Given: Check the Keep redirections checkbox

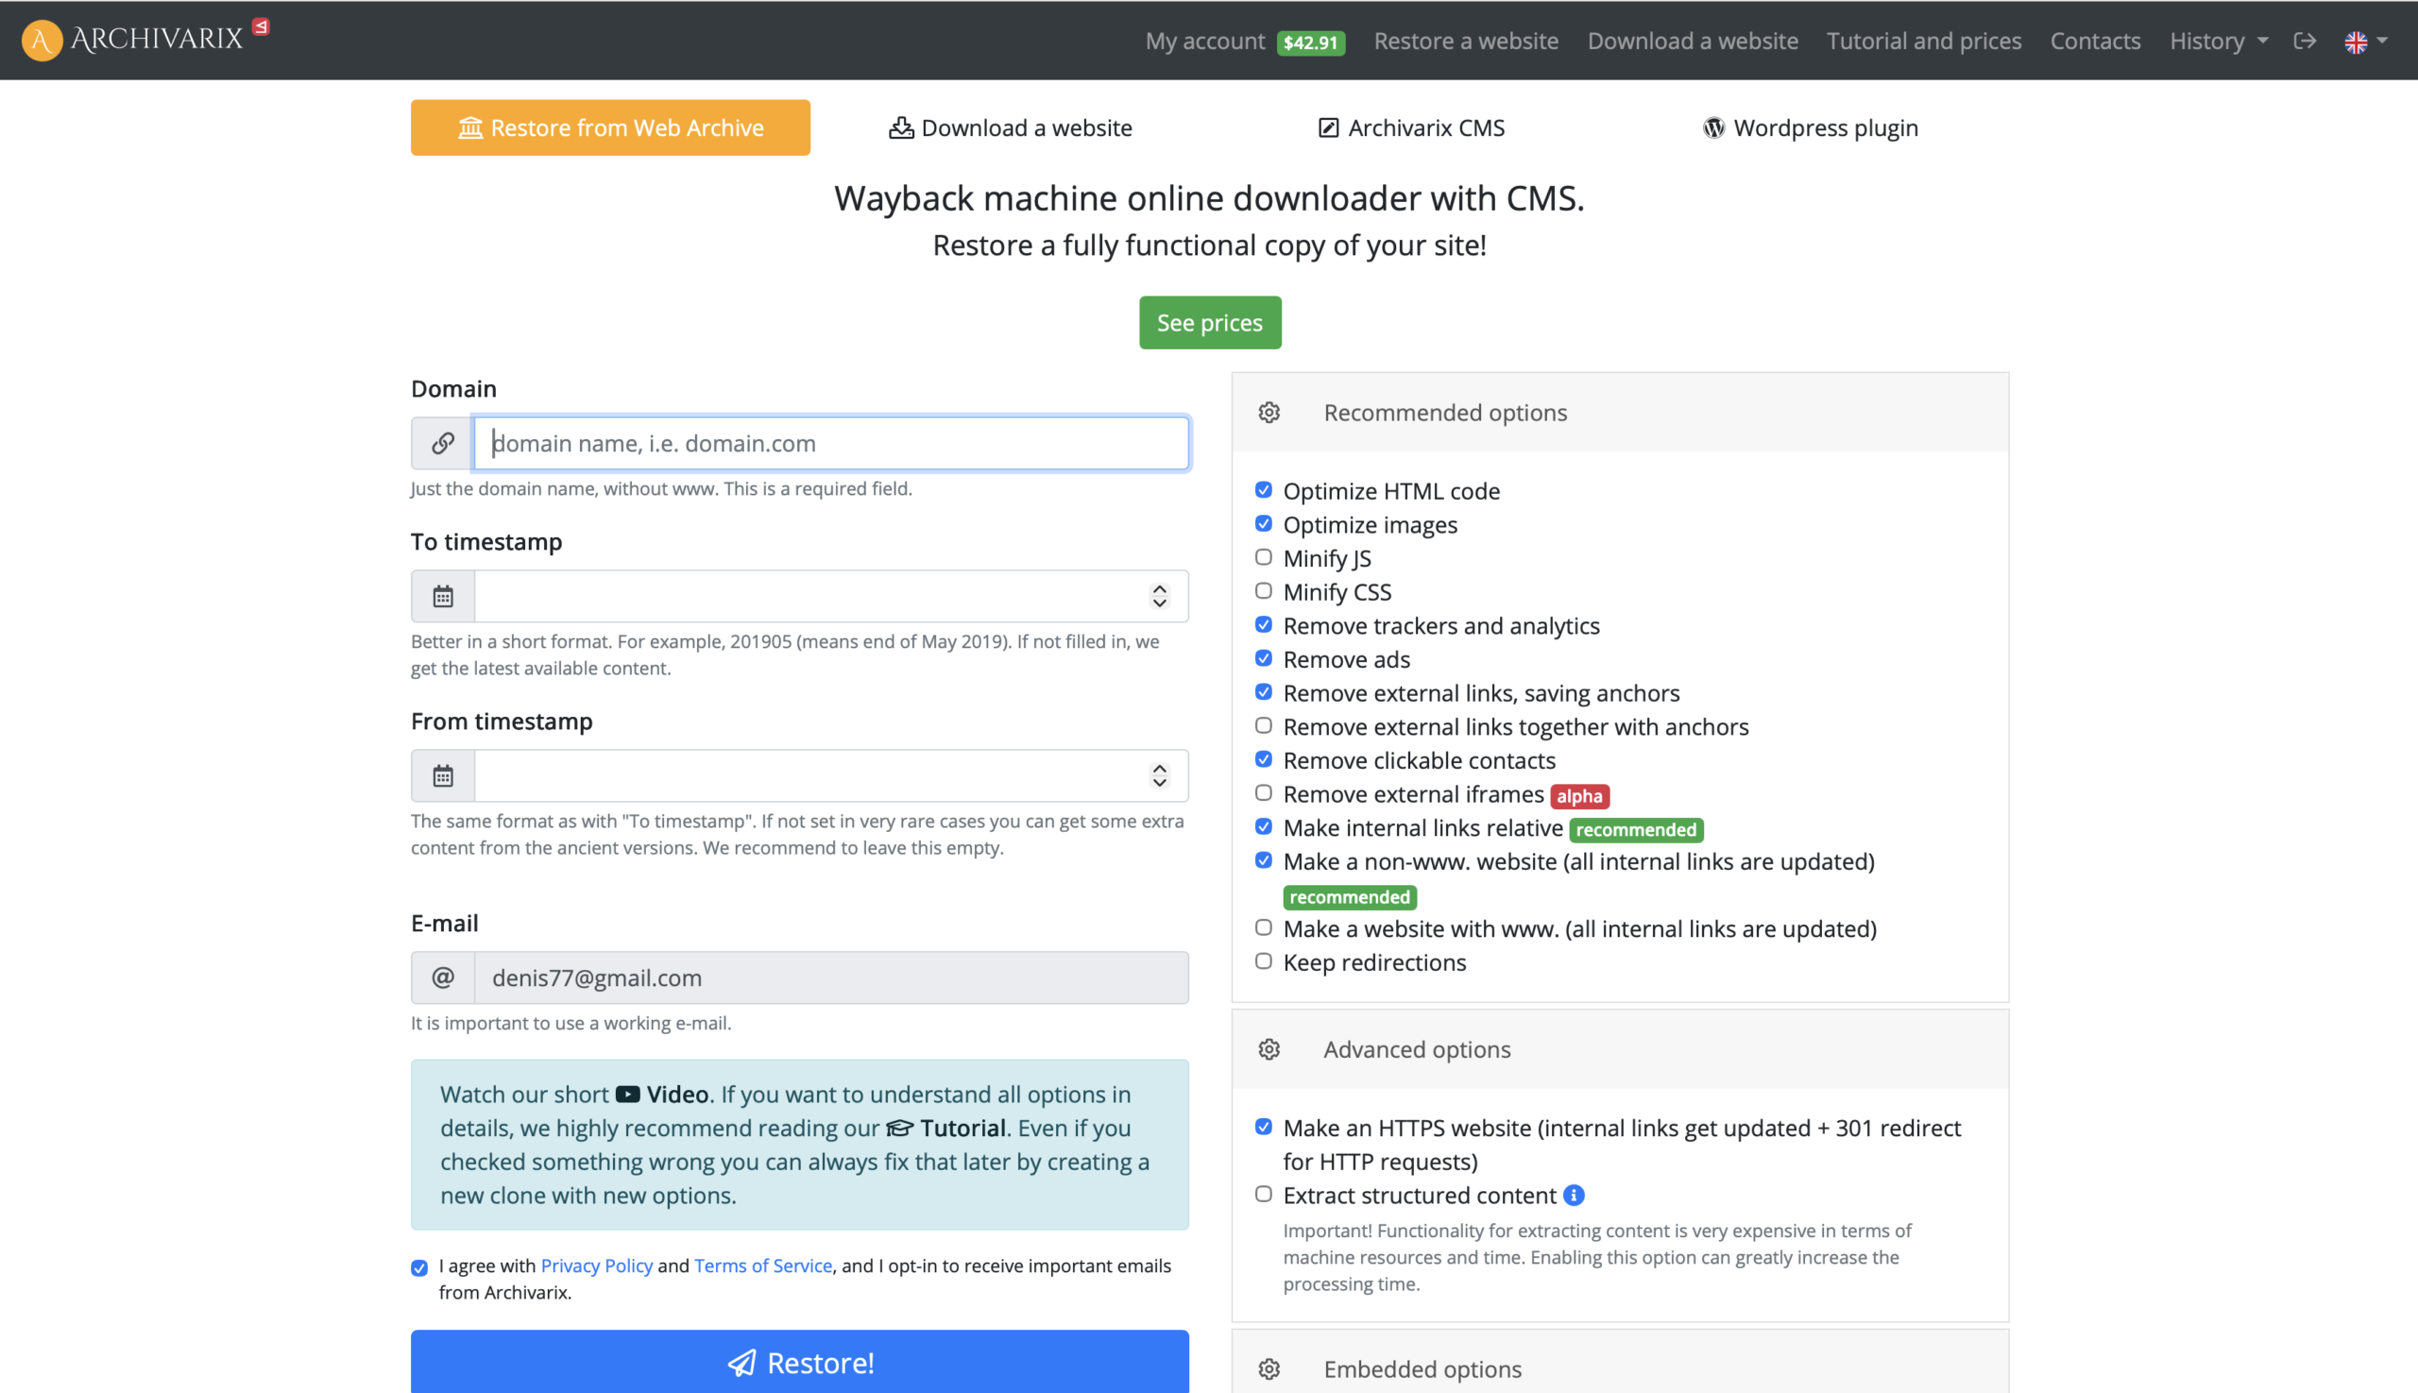Looking at the screenshot, I should pos(1263,961).
